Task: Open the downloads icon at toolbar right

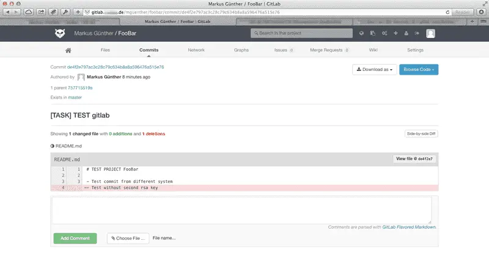Action: 481,12
